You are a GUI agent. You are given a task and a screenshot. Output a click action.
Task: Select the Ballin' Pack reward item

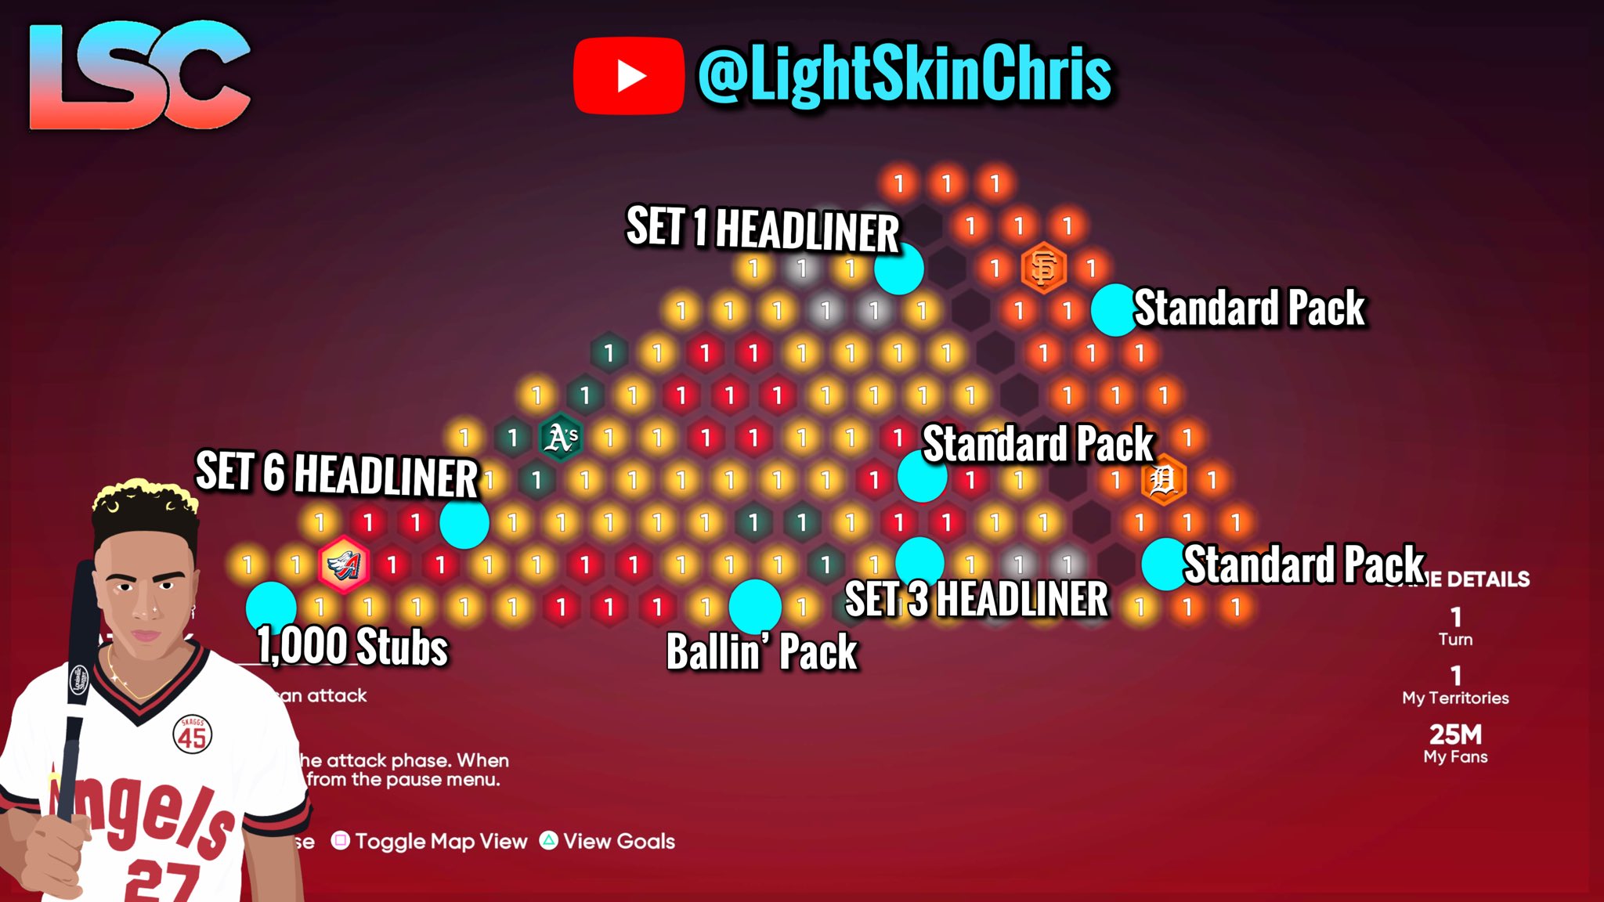[x=753, y=604]
